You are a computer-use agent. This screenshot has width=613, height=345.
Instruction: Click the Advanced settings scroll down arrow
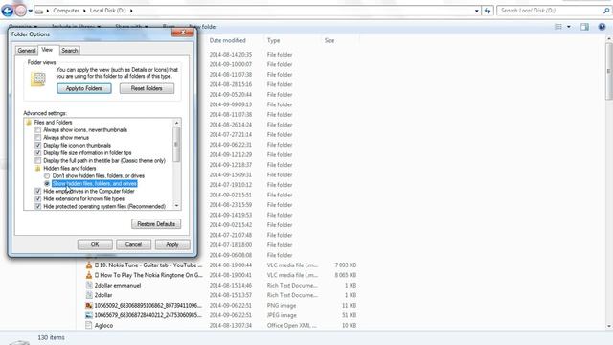point(176,206)
